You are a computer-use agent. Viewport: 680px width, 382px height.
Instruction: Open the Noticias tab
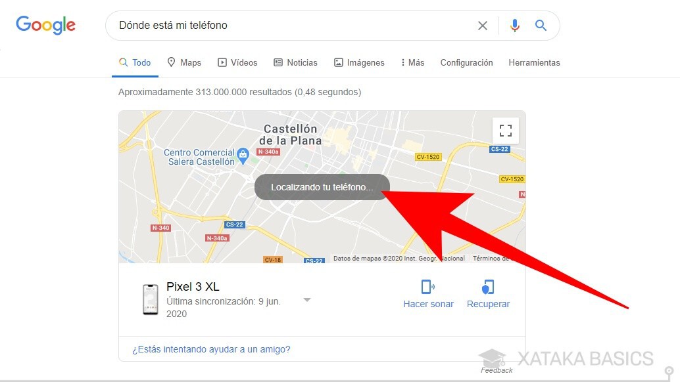[295, 63]
